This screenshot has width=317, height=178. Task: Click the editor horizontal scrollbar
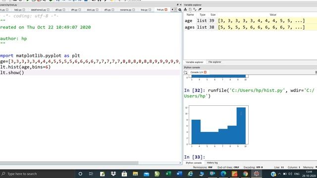69,163
